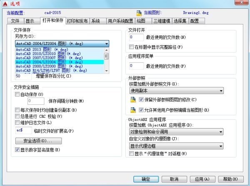Click the 保存间隔分钟数 input field

point(36,101)
